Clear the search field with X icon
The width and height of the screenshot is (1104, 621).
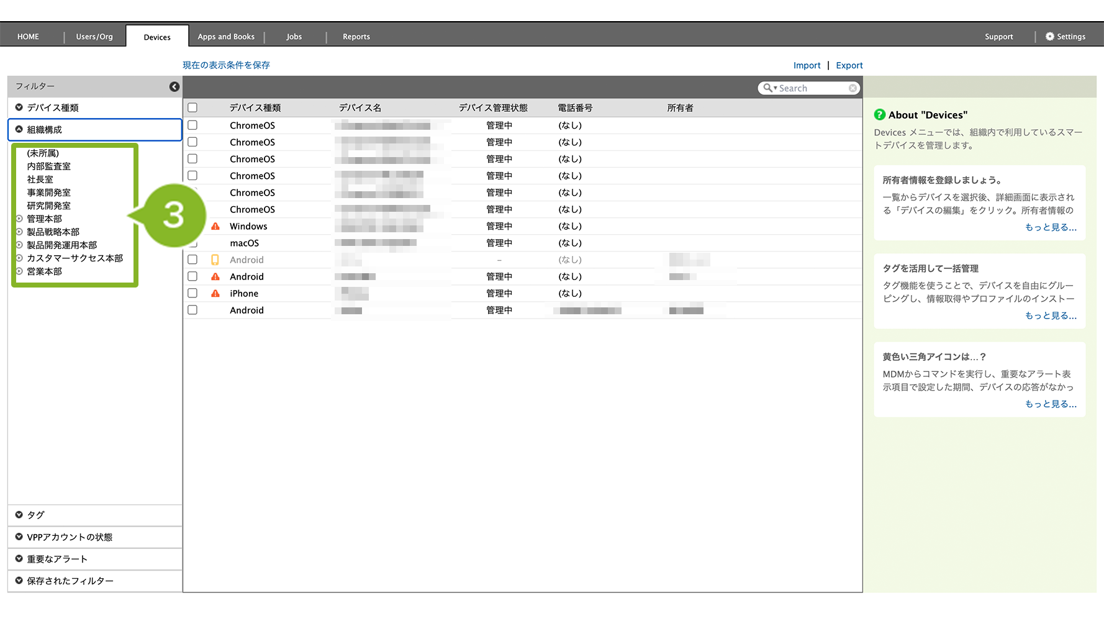(853, 88)
